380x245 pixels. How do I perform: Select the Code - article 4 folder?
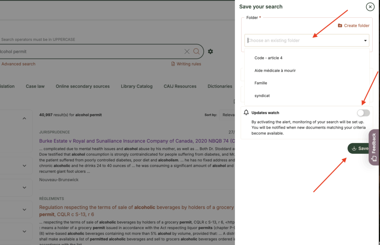[x=268, y=58]
